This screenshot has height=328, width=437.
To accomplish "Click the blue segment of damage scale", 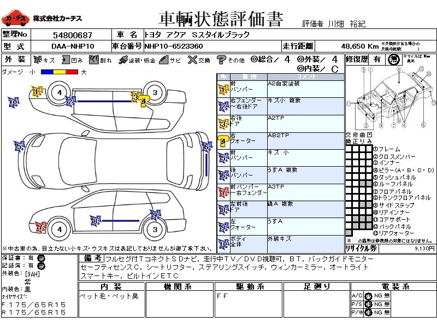I will point(47,72).
